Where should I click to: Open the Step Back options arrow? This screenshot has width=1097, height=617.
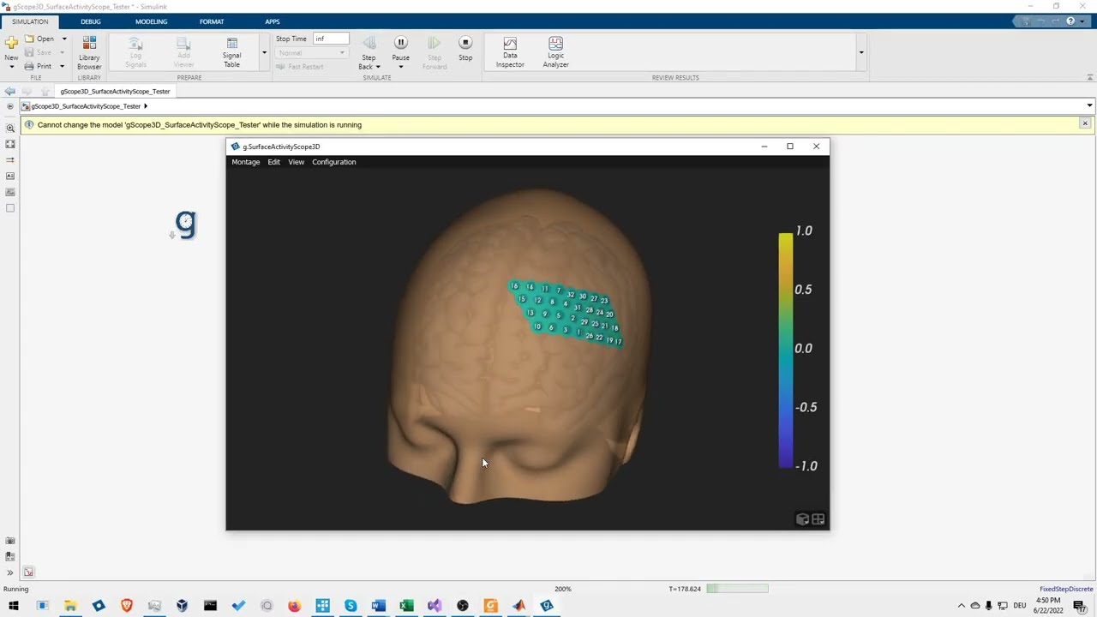378,67
